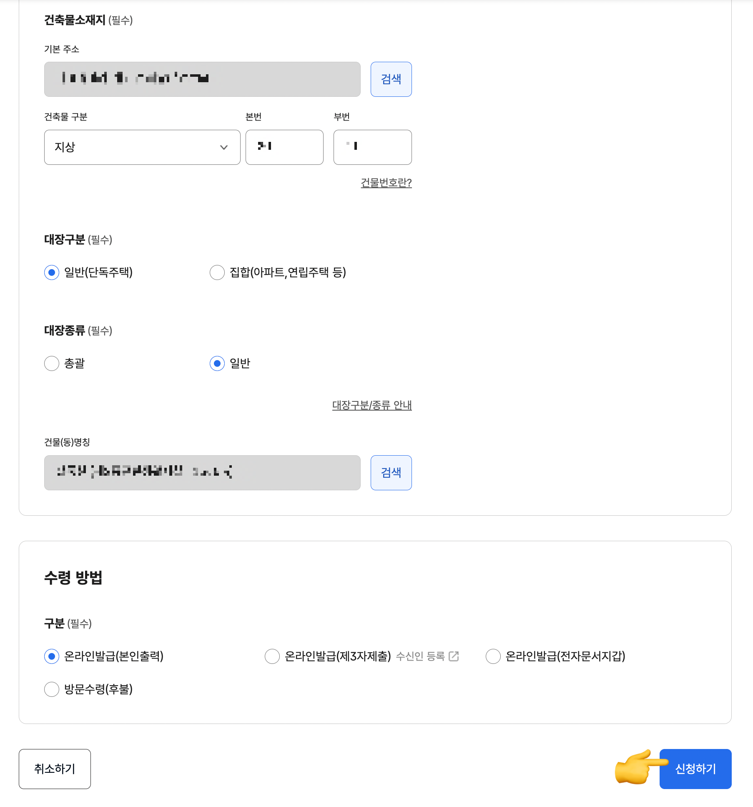Image resolution: width=753 pixels, height=807 pixels.
Task: Click the 부번 input field
Action: [x=372, y=147]
